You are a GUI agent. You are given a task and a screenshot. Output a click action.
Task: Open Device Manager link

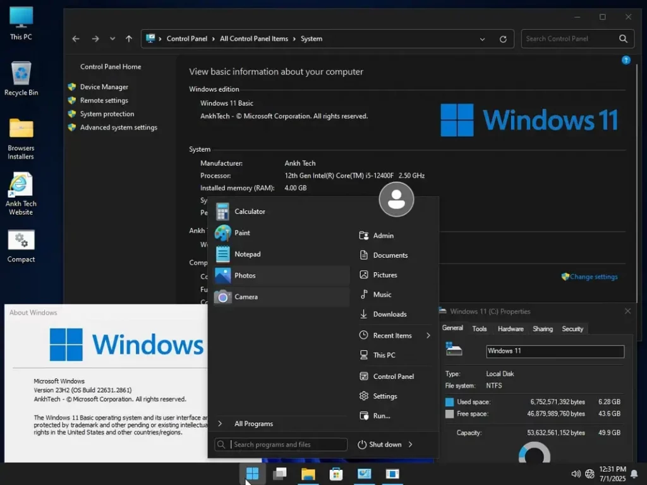point(104,87)
